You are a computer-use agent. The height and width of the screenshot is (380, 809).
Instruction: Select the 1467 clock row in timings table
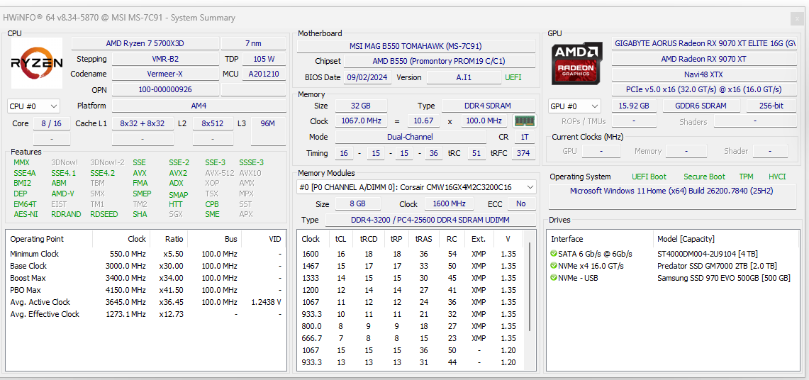[x=412, y=266]
